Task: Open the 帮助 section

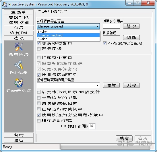Action: (19, 135)
